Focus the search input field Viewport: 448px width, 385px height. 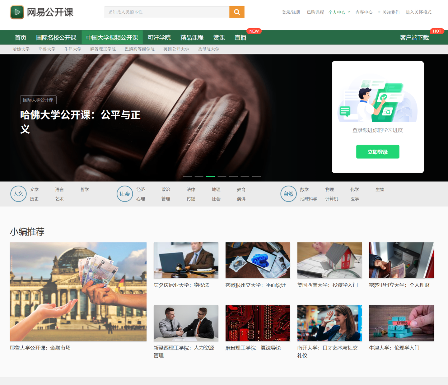(167, 12)
